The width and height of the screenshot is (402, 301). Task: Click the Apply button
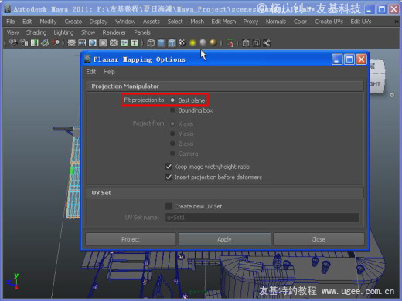(x=225, y=239)
